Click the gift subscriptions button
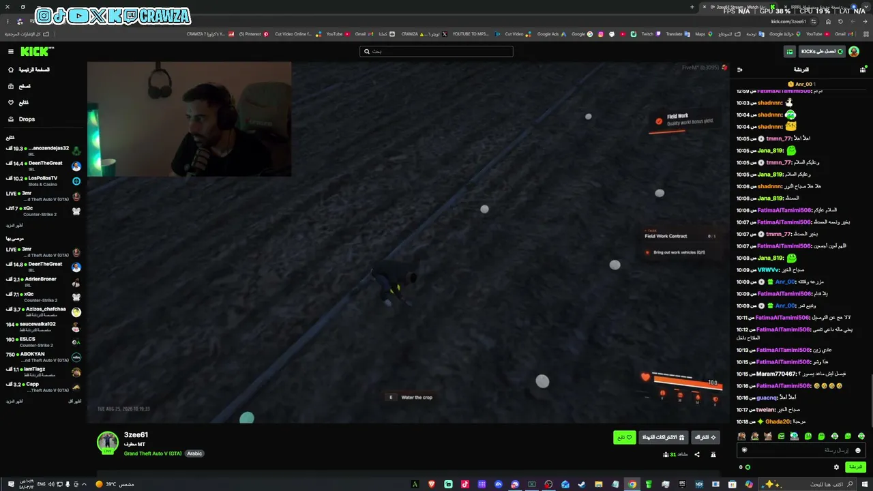Viewport: 873px width, 491px height. coord(663,437)
